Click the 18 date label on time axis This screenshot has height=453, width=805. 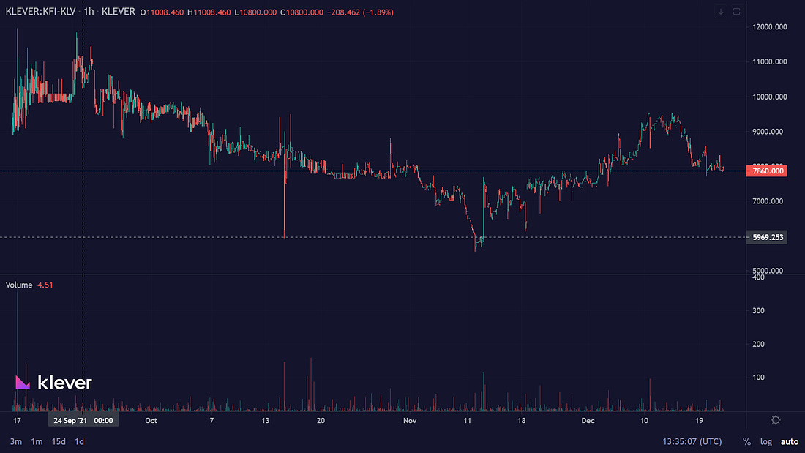click(522, 421)
